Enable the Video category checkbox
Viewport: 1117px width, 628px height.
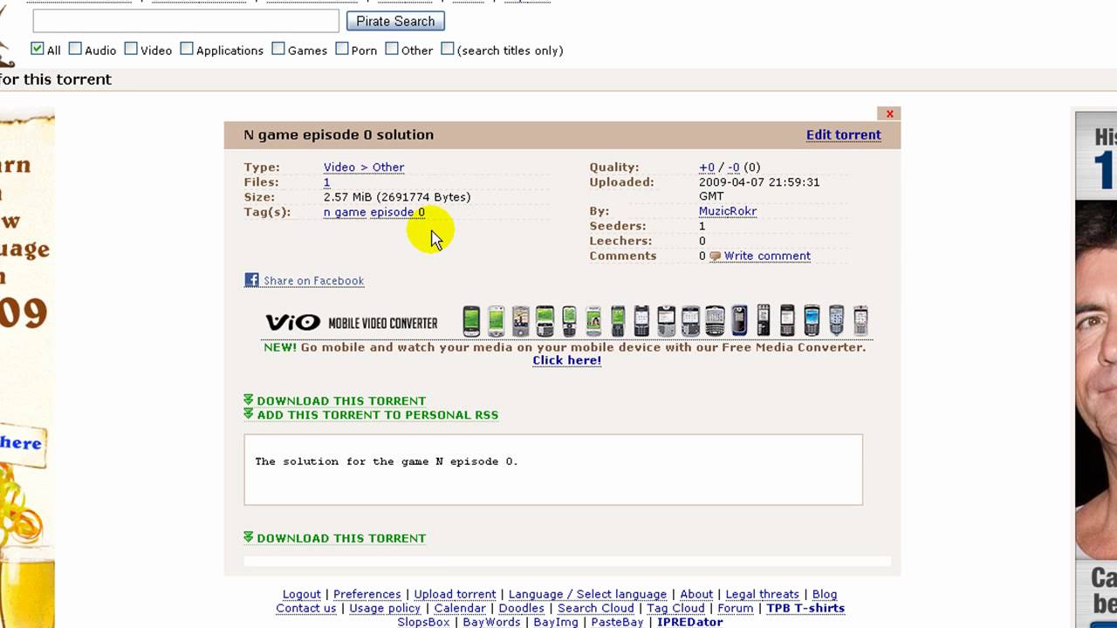[x=131, y=49]
